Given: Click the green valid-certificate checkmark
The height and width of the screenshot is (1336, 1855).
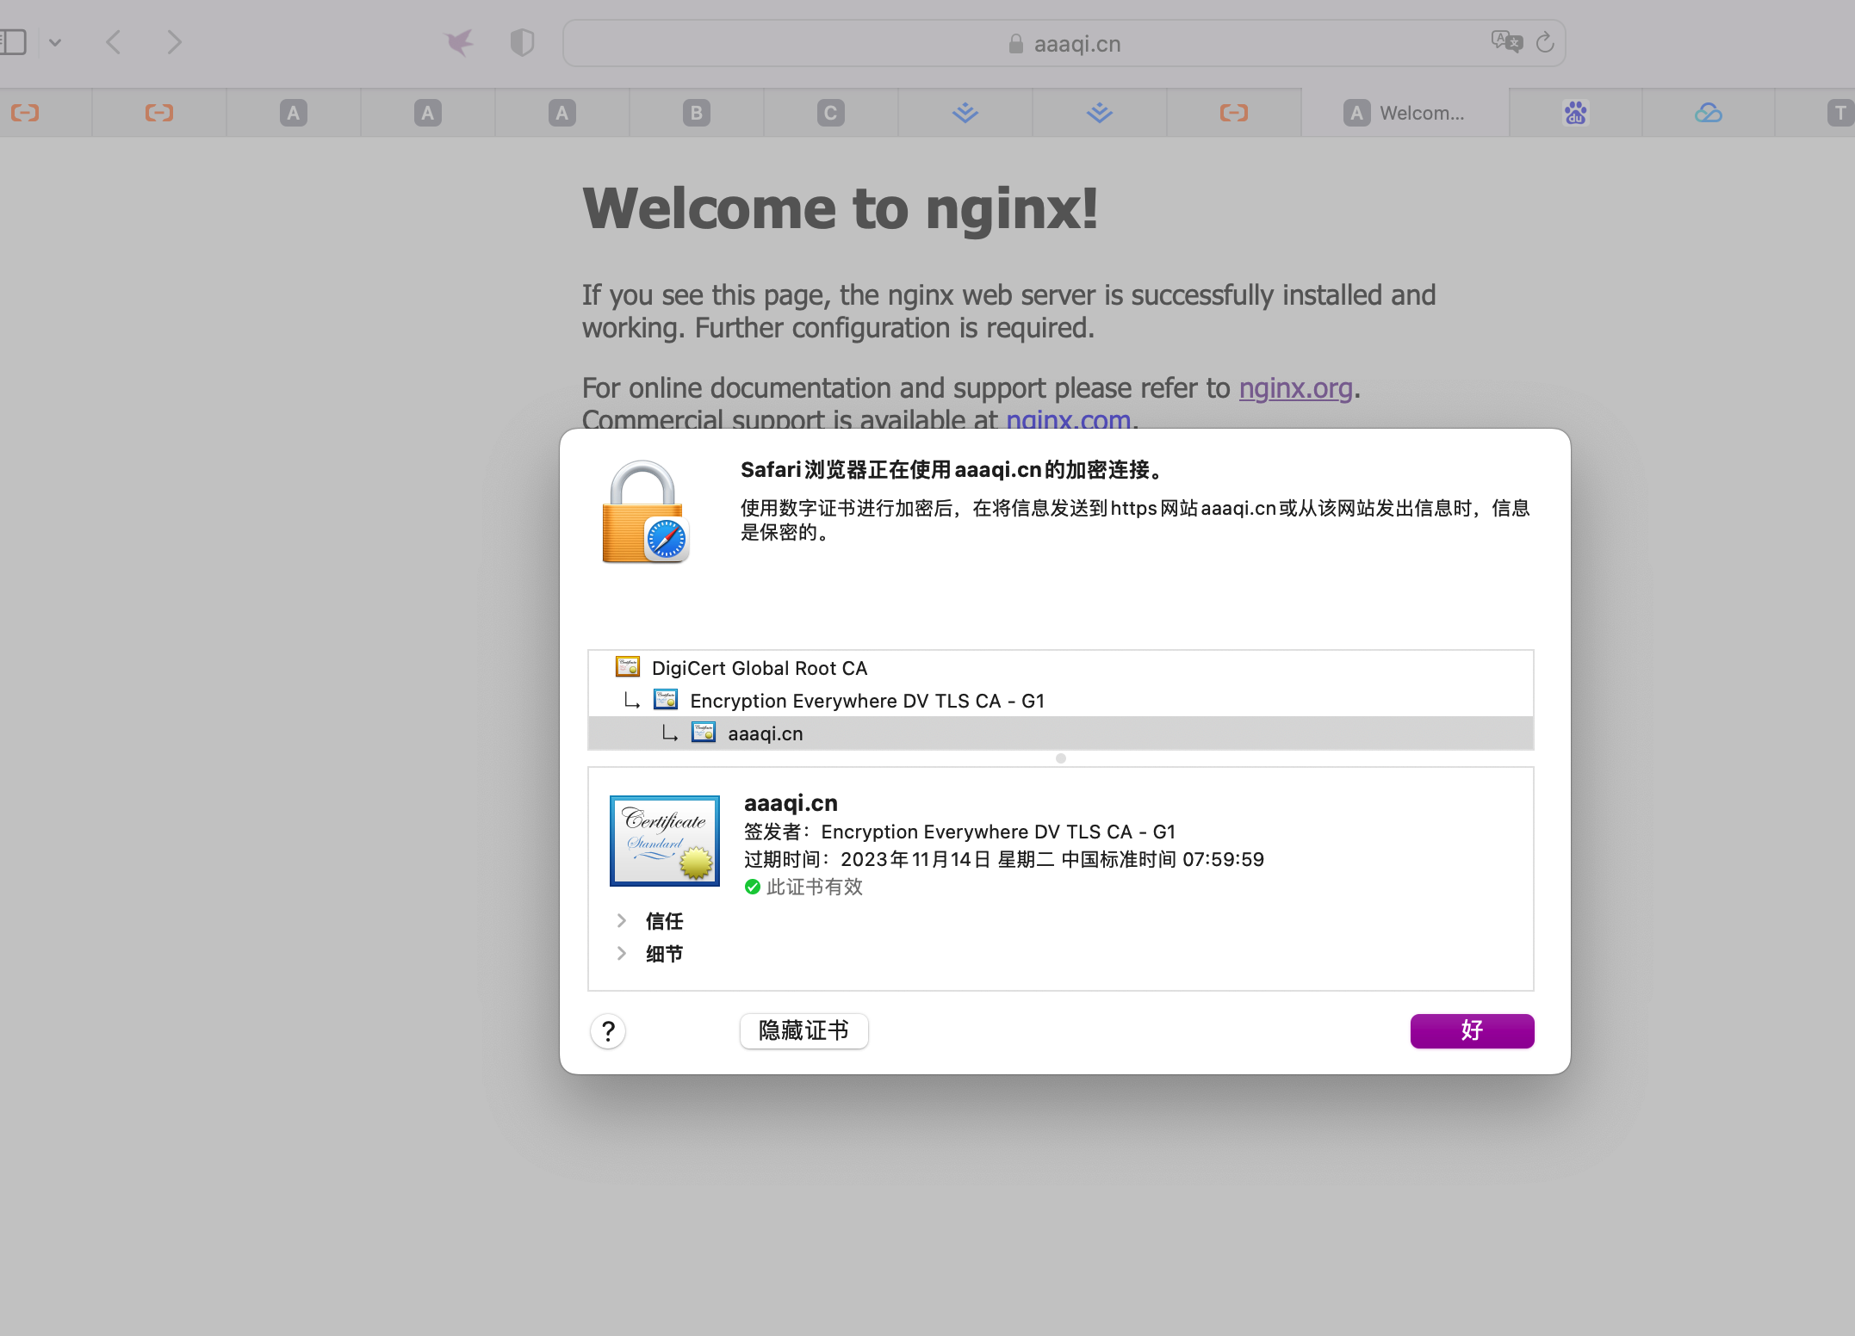Looking at the screenshot, I should pyautogui.click(x=753, y=887).
